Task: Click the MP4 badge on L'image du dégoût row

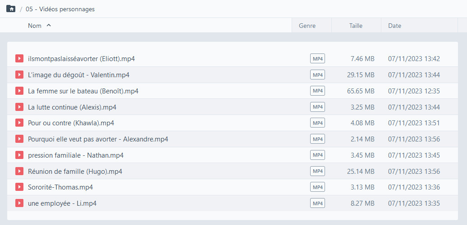Action: tap(317, 75)
